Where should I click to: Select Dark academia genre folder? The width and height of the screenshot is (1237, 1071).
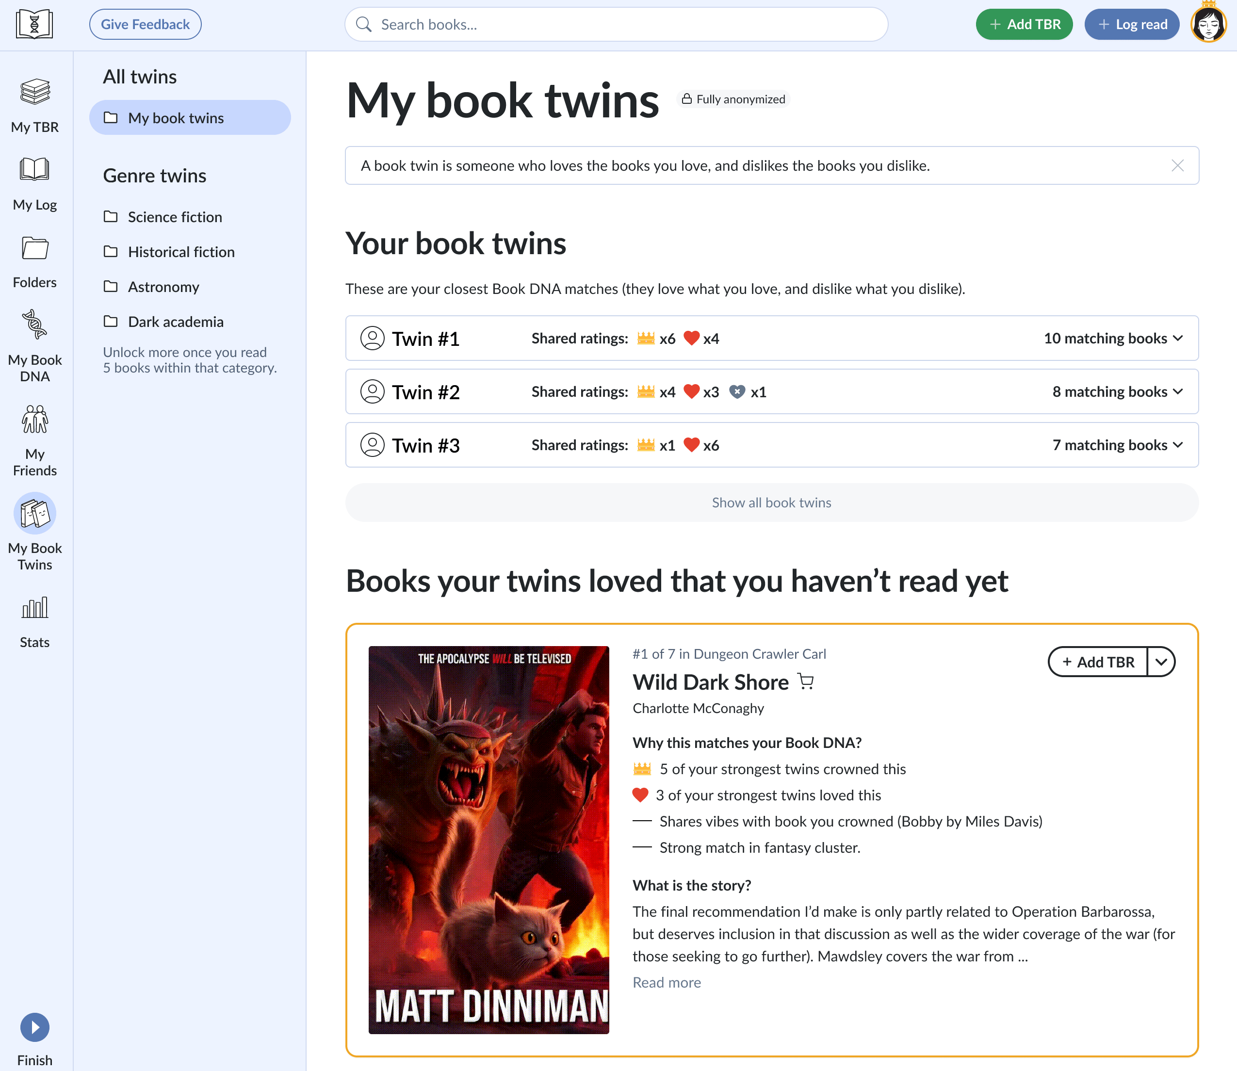(175, 322)
